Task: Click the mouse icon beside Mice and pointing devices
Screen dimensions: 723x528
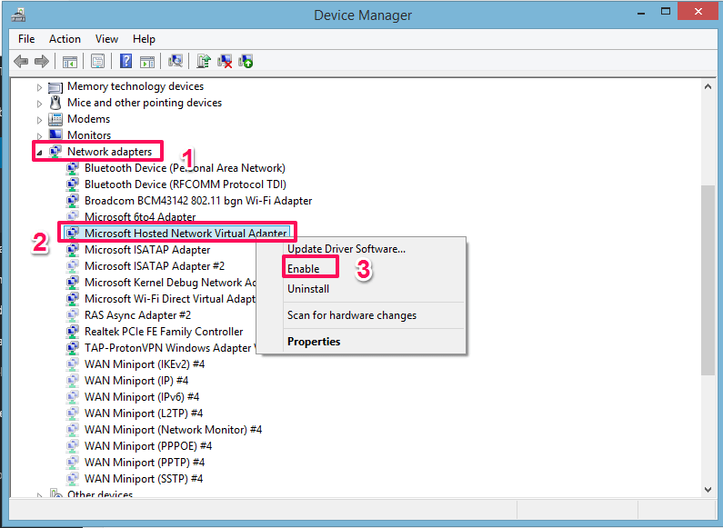Action: click(x=55, y=103)
